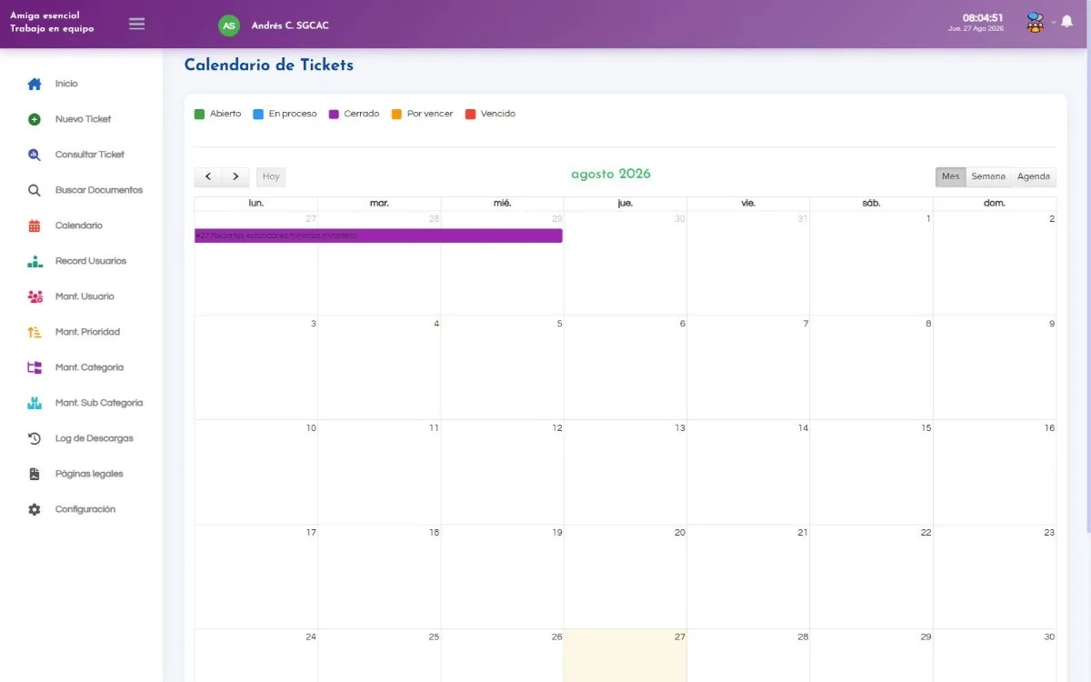Image resolution: width=1091 pixels, height=682 pixels.
Task: Click the green plus Nuevo Ticket icon
Action: click(35, 119)
